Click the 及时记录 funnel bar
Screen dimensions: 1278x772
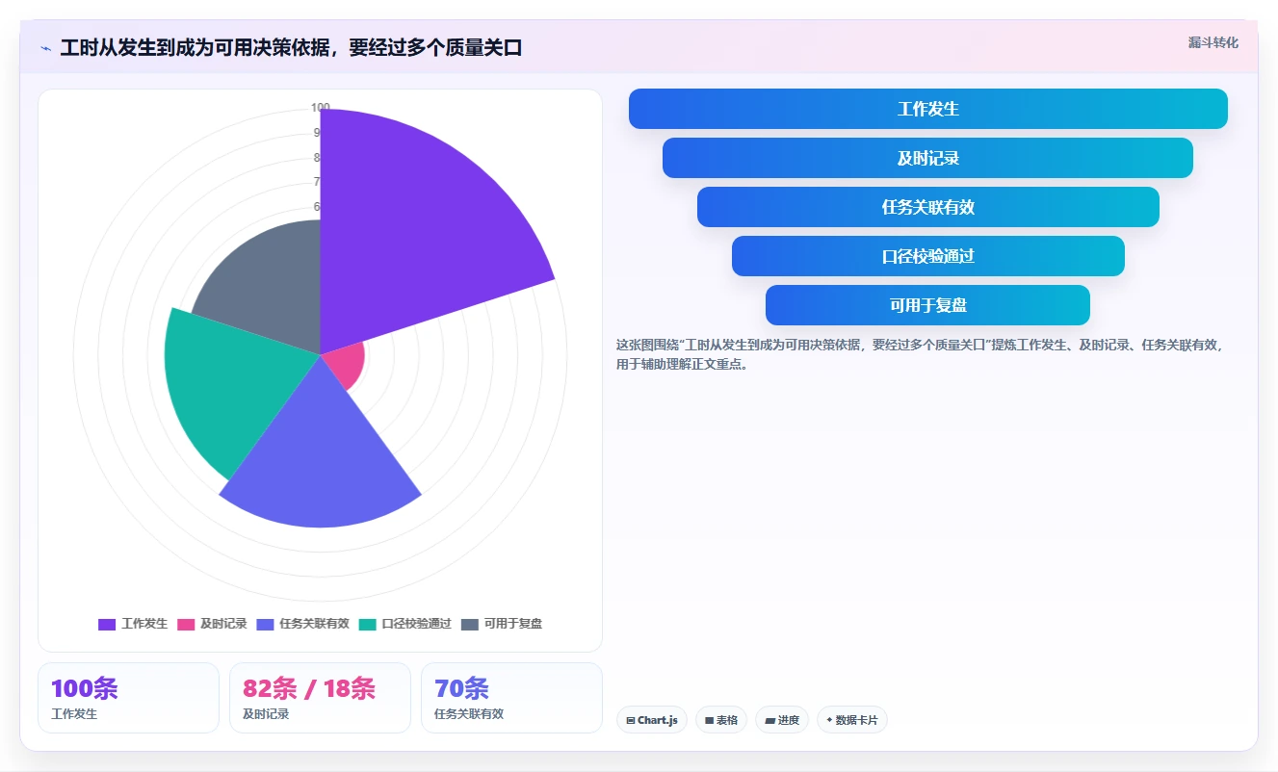point(928,158)
